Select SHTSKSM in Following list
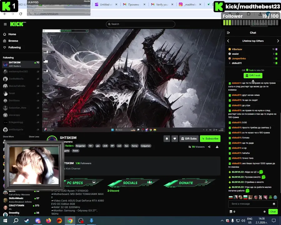 coord(21,64)
